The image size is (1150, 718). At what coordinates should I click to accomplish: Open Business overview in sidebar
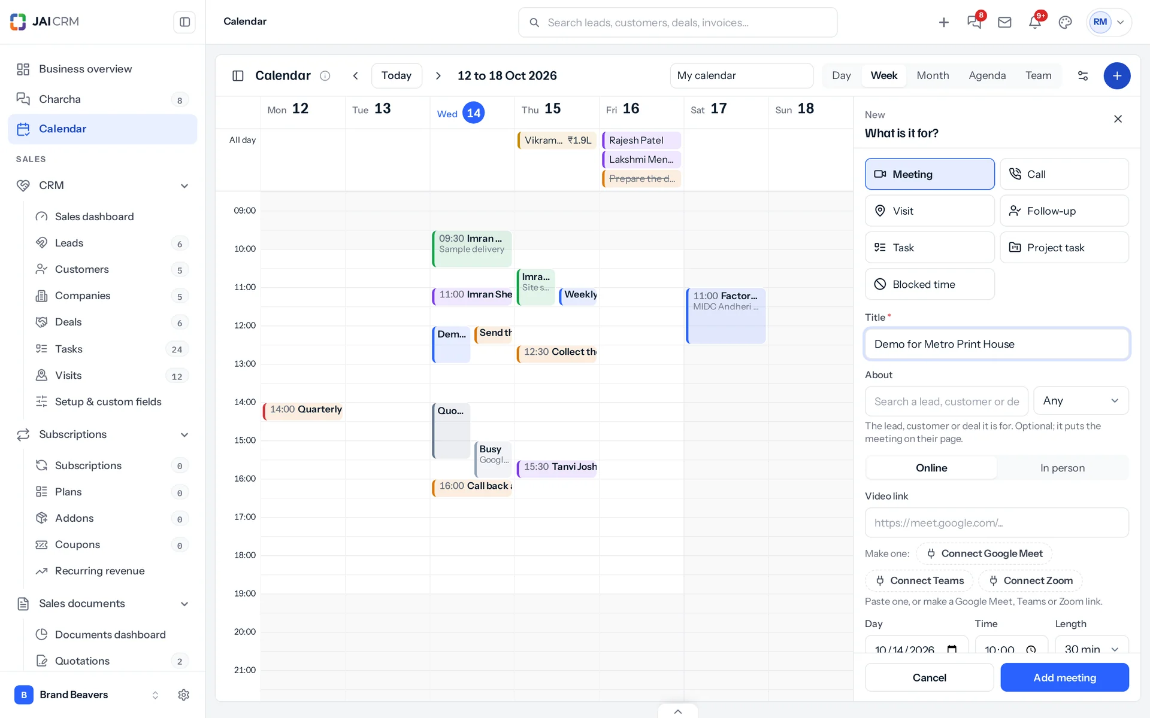coord(102,69)
